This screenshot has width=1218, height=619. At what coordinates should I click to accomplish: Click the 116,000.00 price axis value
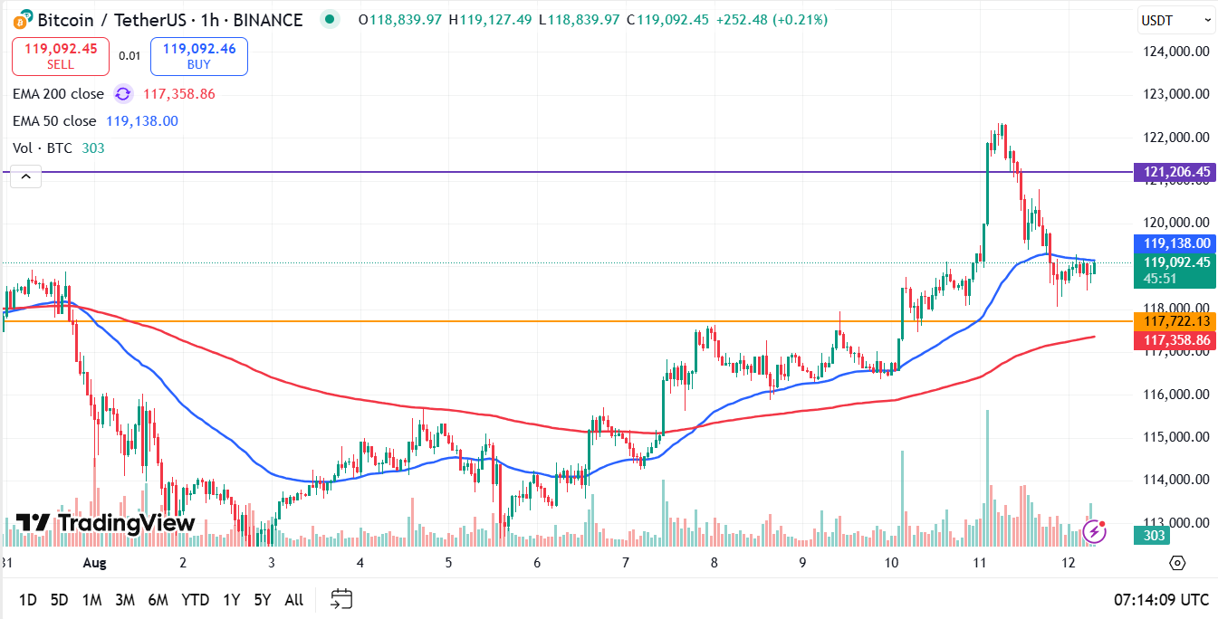(x=1176, y=395)
